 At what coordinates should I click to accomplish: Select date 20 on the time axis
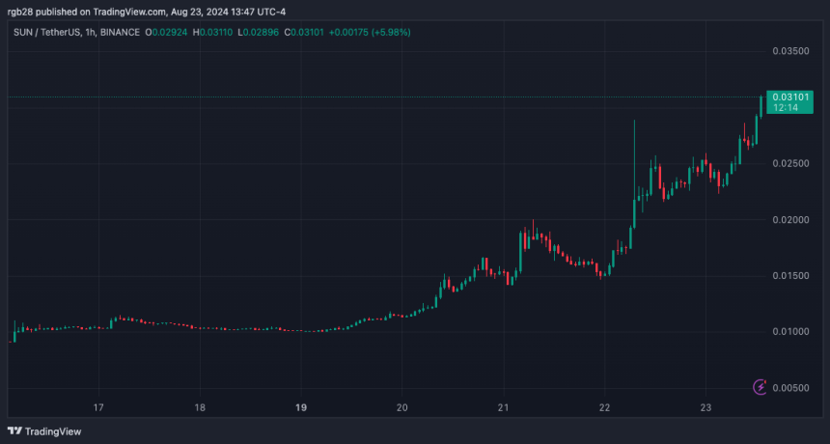coord(402,407)
